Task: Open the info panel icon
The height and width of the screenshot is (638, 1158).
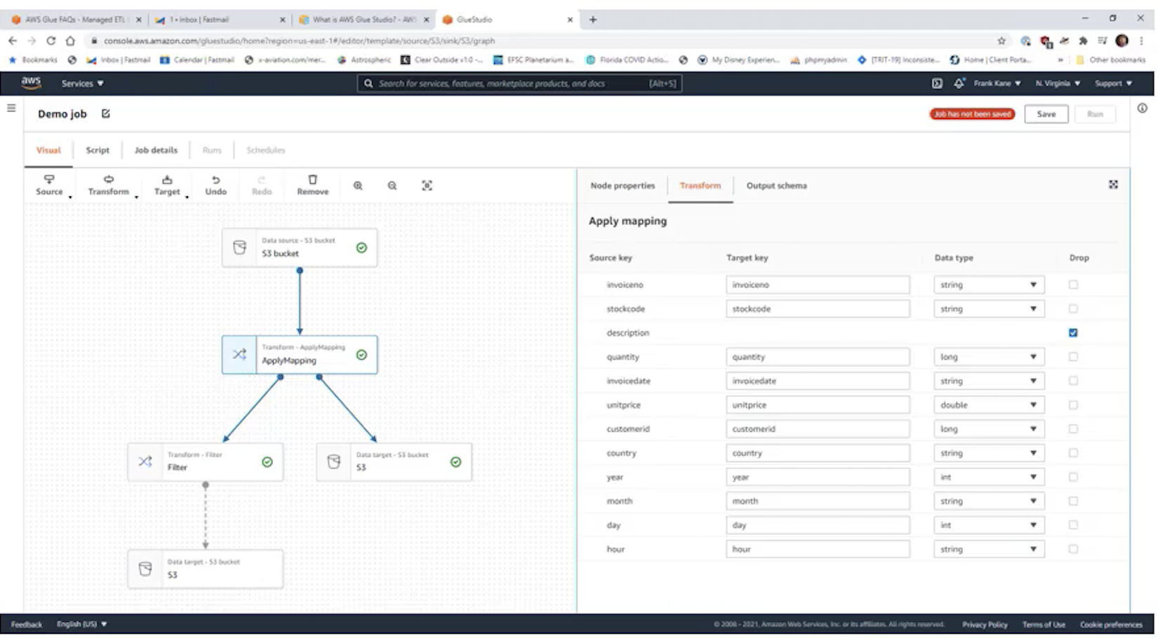Action: (x=1143, y=108)
